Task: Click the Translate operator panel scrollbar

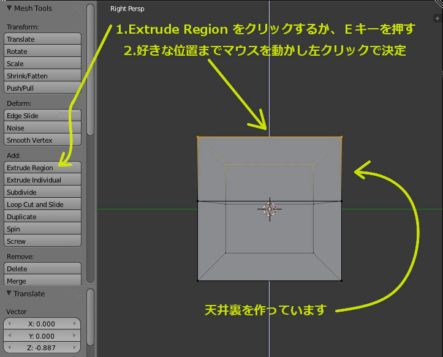Action: coord(90,317)
